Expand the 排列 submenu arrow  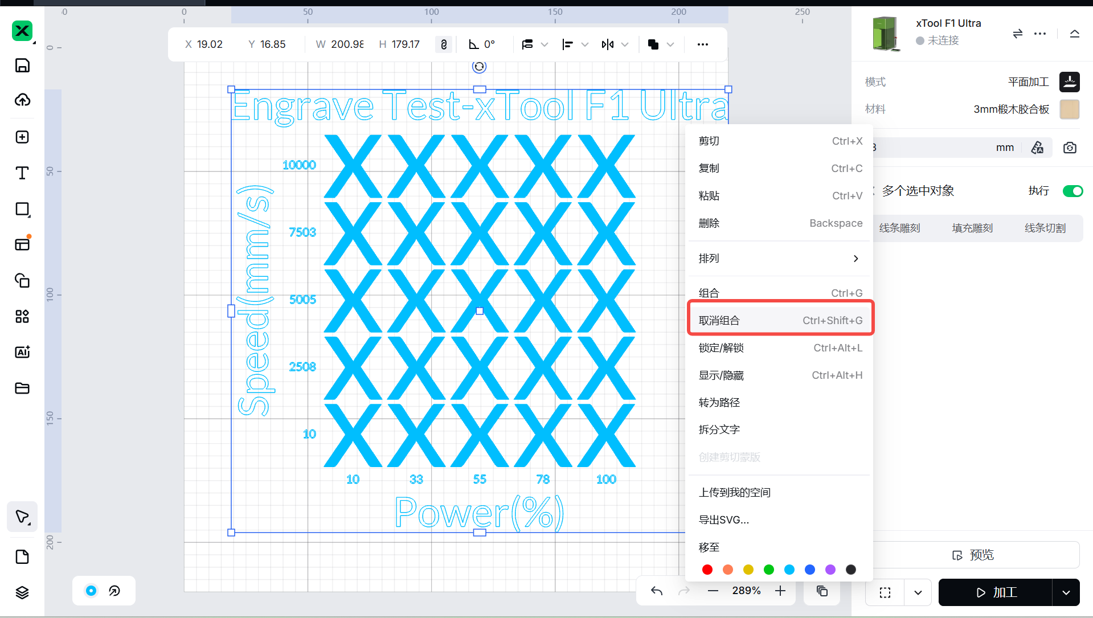coord(855,259)
